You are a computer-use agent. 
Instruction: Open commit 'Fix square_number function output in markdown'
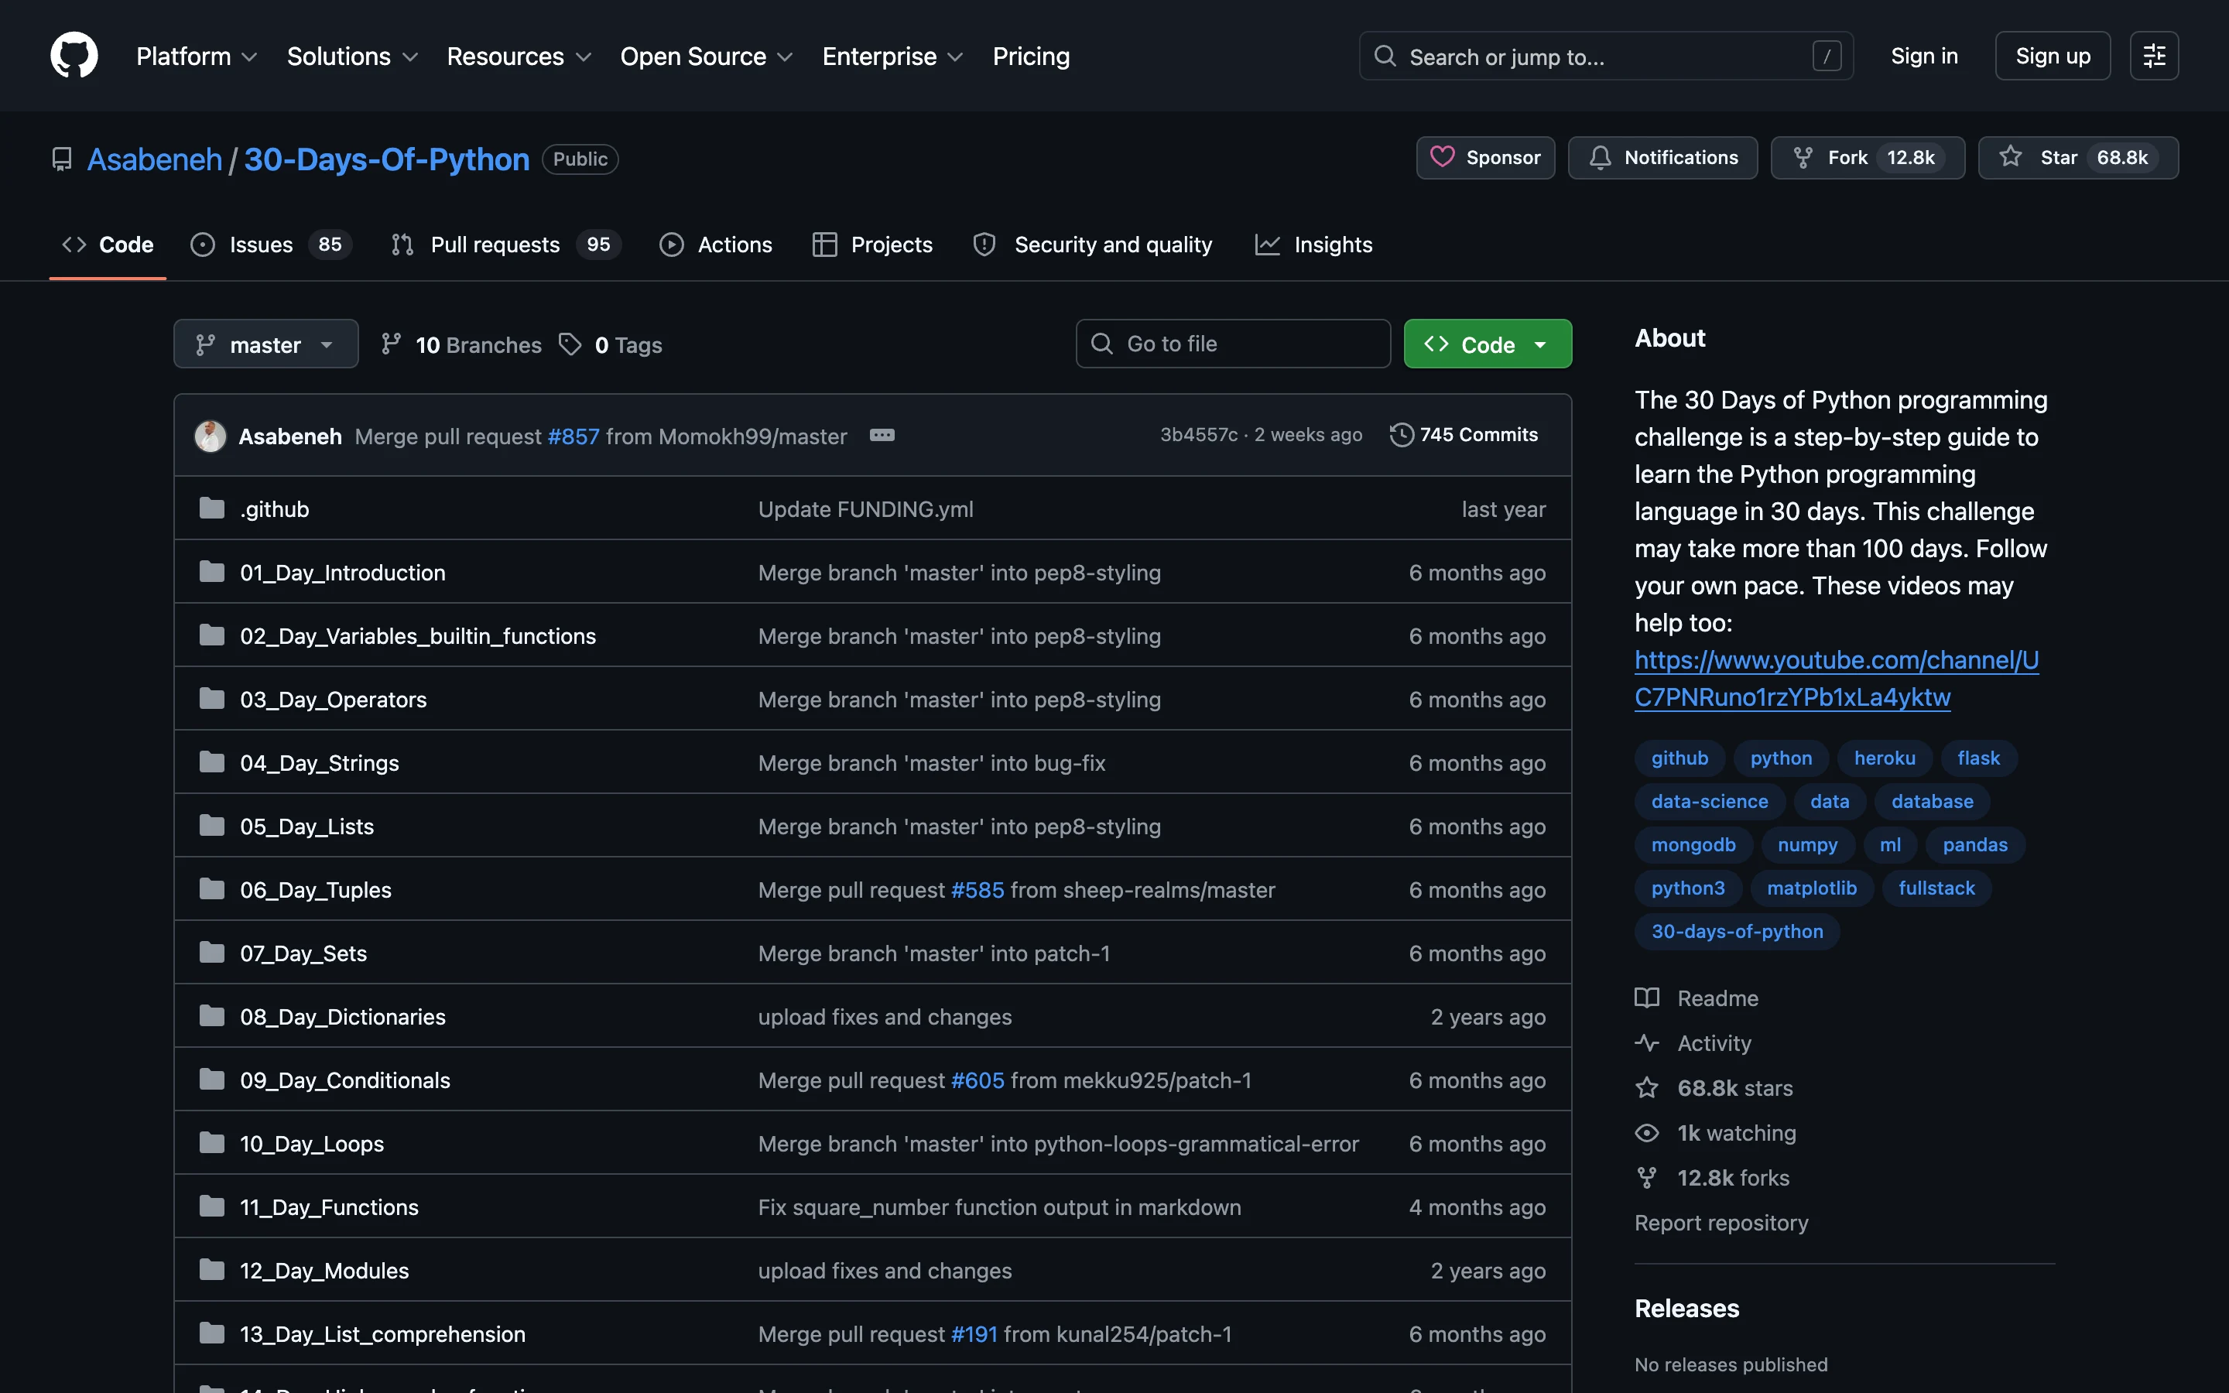[999, 1207]
